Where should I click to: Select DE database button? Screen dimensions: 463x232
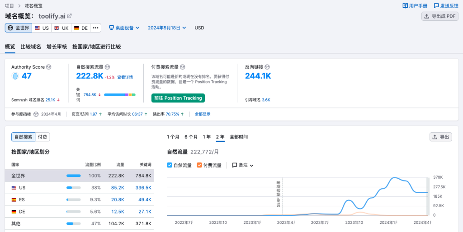[80, 28]
